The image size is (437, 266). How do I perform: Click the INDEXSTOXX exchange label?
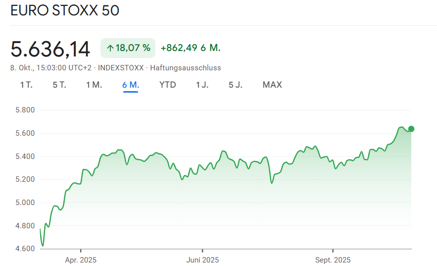tap(121, 68)
